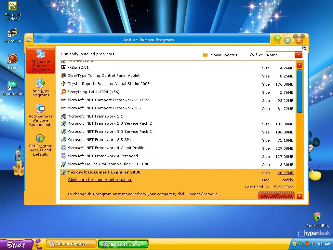
Task: Select Microsoft .NET Framework 4 Client Profile
Action: pyautogui.click(x=178, y=148)
